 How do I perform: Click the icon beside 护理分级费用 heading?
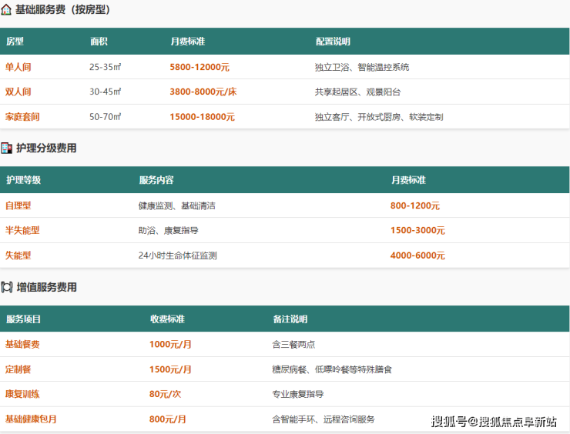6,148
